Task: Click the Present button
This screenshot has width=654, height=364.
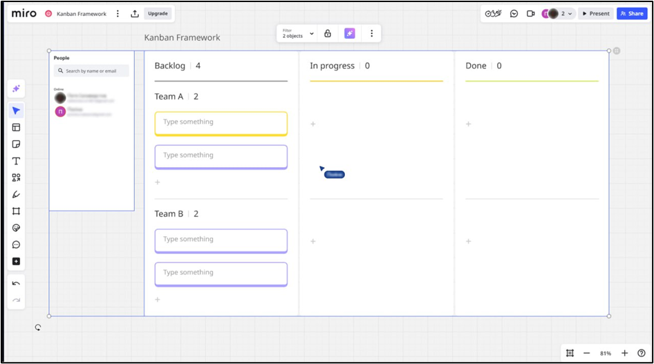Action: (596, 14)
